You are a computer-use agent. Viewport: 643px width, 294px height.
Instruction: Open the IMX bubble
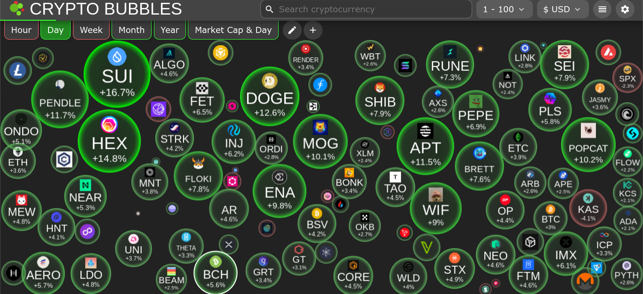(x=566, y=254)
